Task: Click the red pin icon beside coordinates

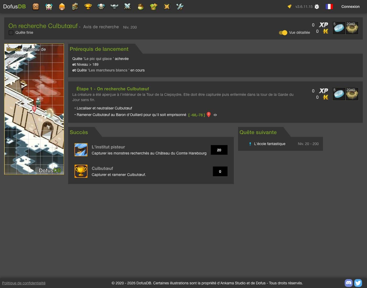Action: pos(209,114)
